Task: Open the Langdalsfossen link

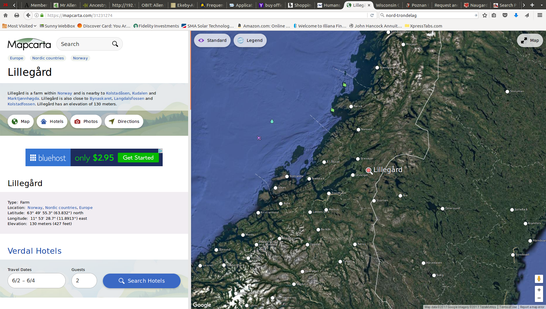Action: (129, 98)
